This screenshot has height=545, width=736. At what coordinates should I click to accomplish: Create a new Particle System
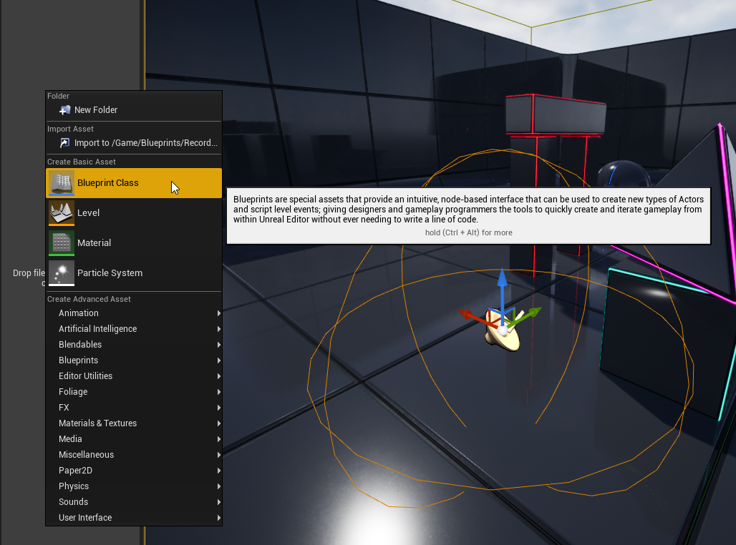coord(134,273)
